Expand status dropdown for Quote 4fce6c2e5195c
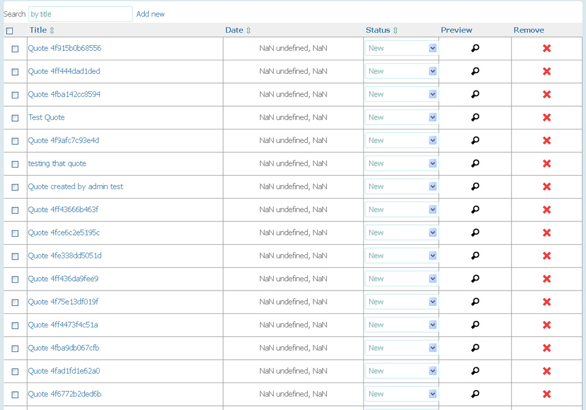The height and width of the screenshot is (410, 586). (x=401, y=233)
